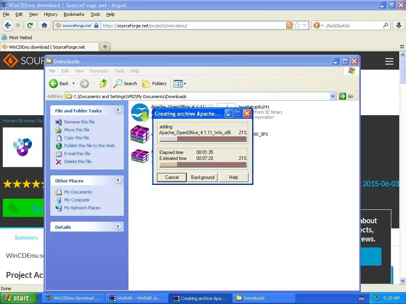Click the WinCDEmu project logo
The height and width of the screenshot is (304, 406).
pos(23,147)
